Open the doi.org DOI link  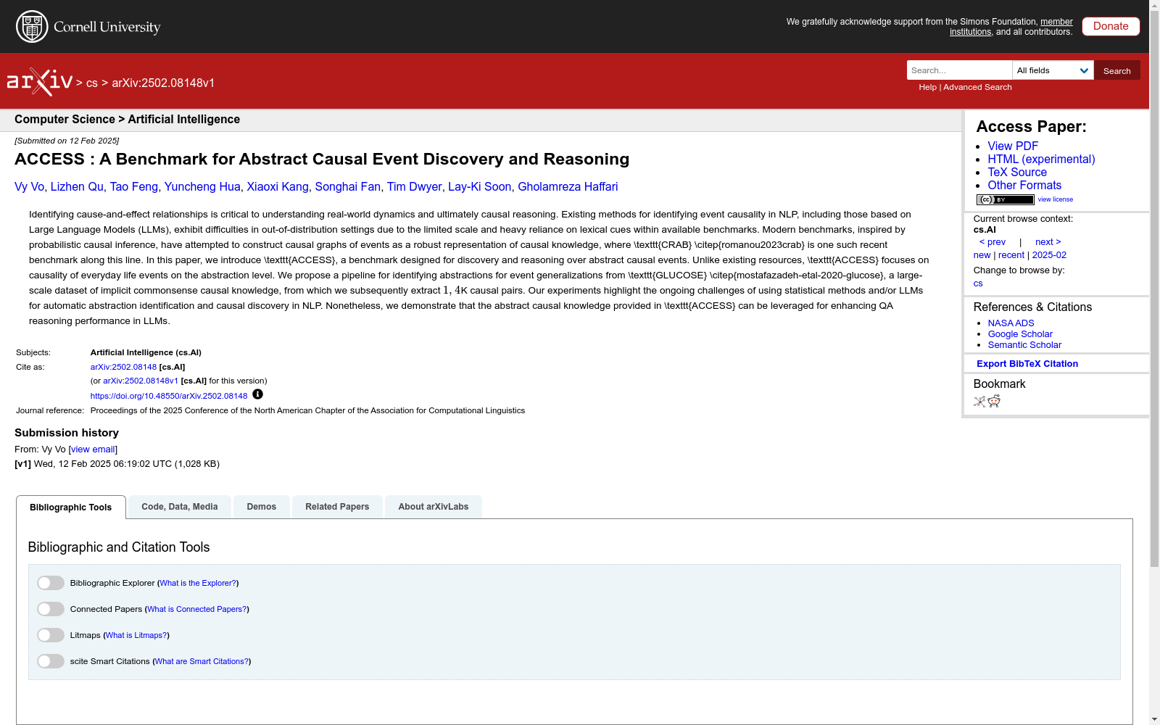(169, 396)
